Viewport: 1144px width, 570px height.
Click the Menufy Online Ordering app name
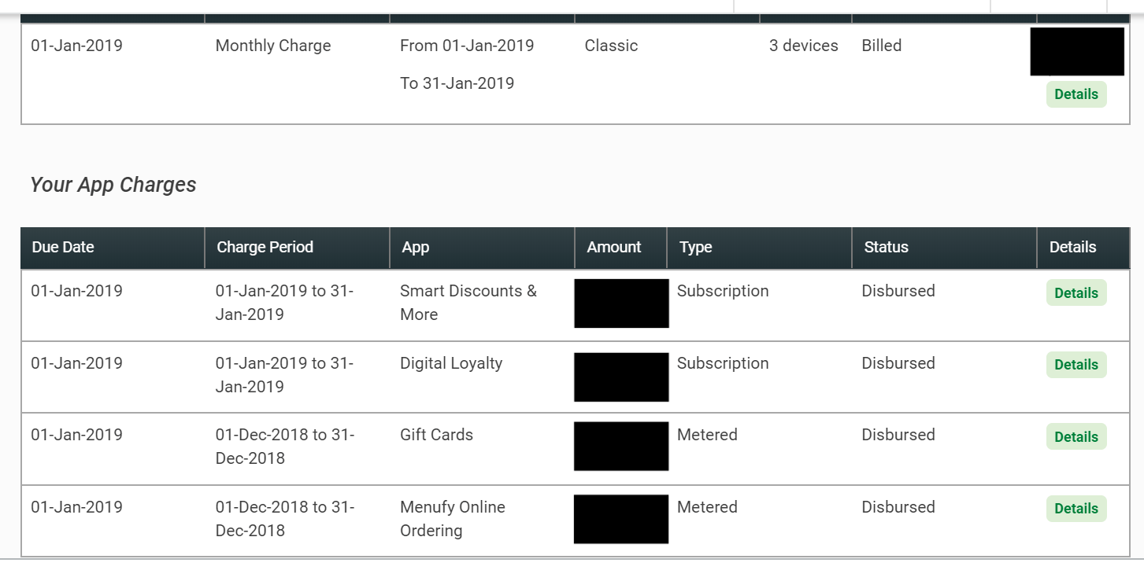point(452,519)
